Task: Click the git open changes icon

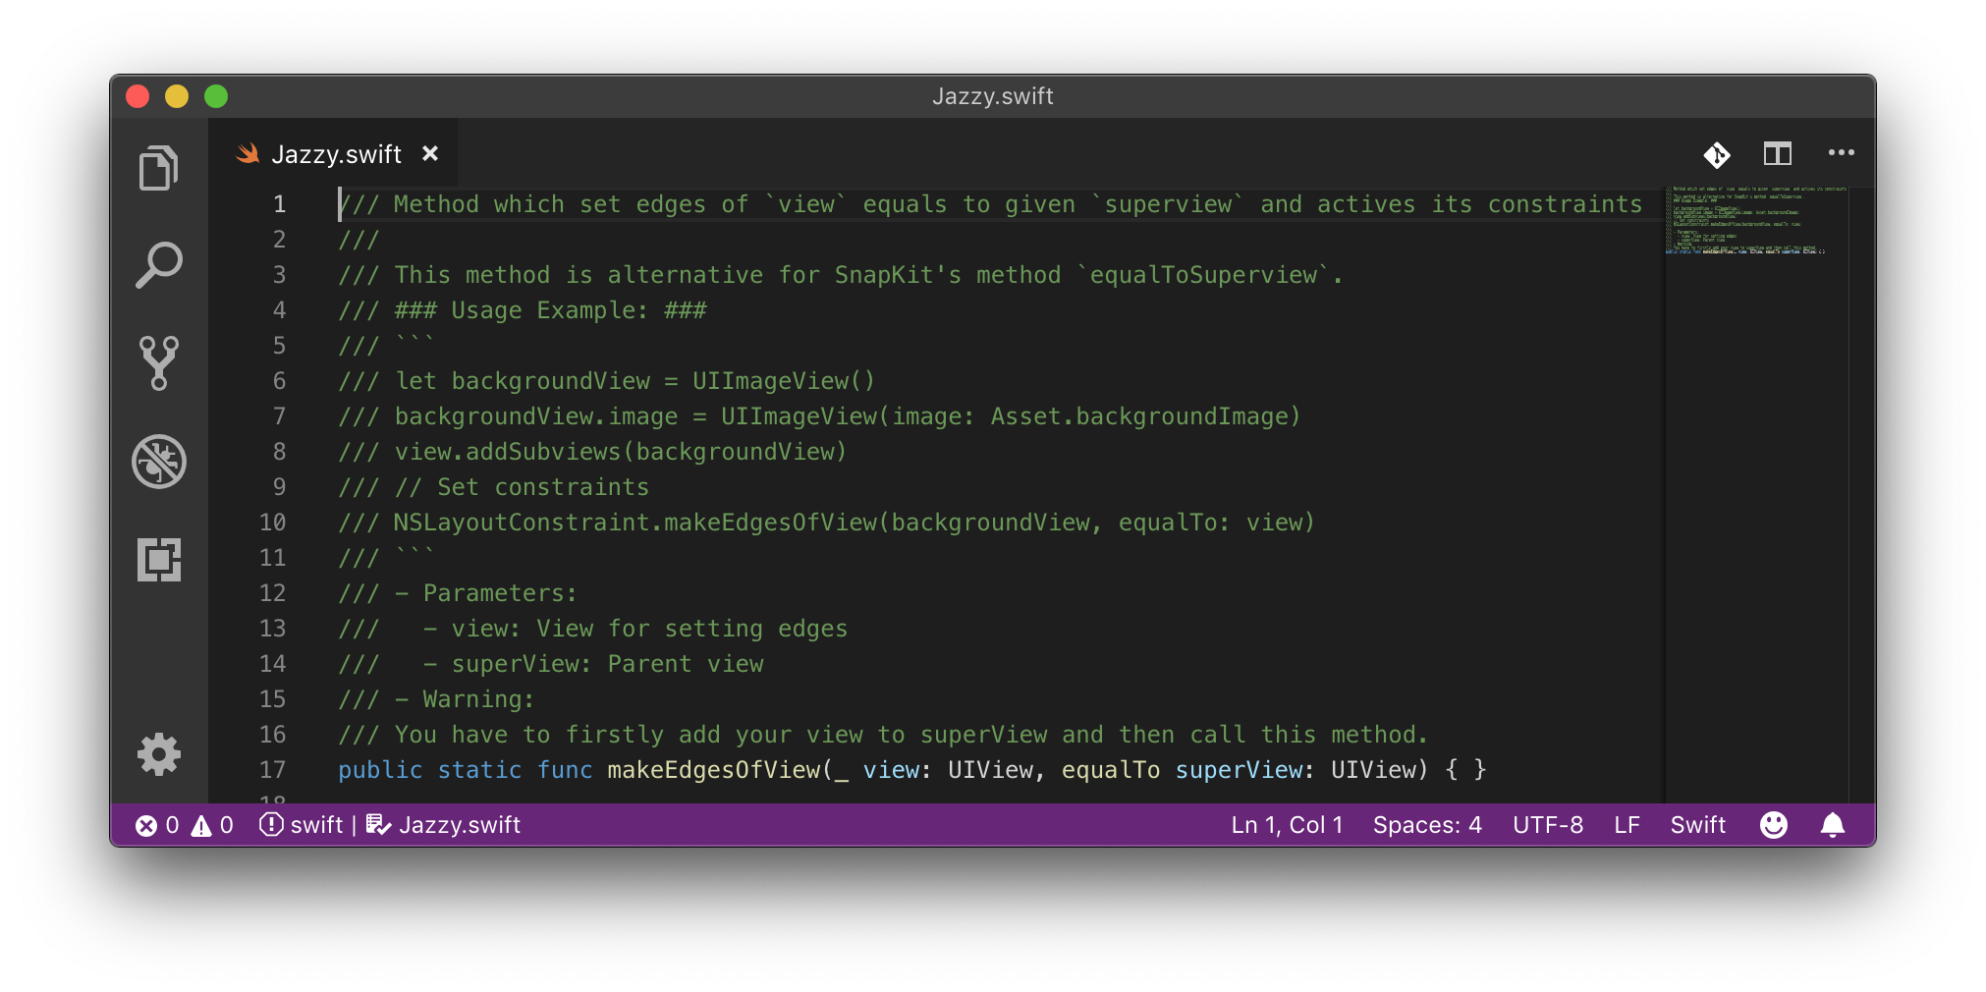Action: coord(1716,154)
